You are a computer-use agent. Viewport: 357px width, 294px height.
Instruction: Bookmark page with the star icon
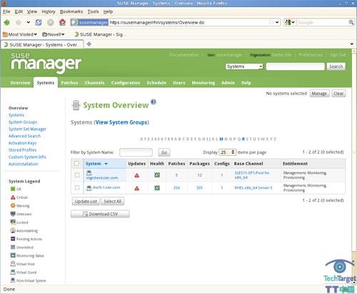click(x=271, y=22)
